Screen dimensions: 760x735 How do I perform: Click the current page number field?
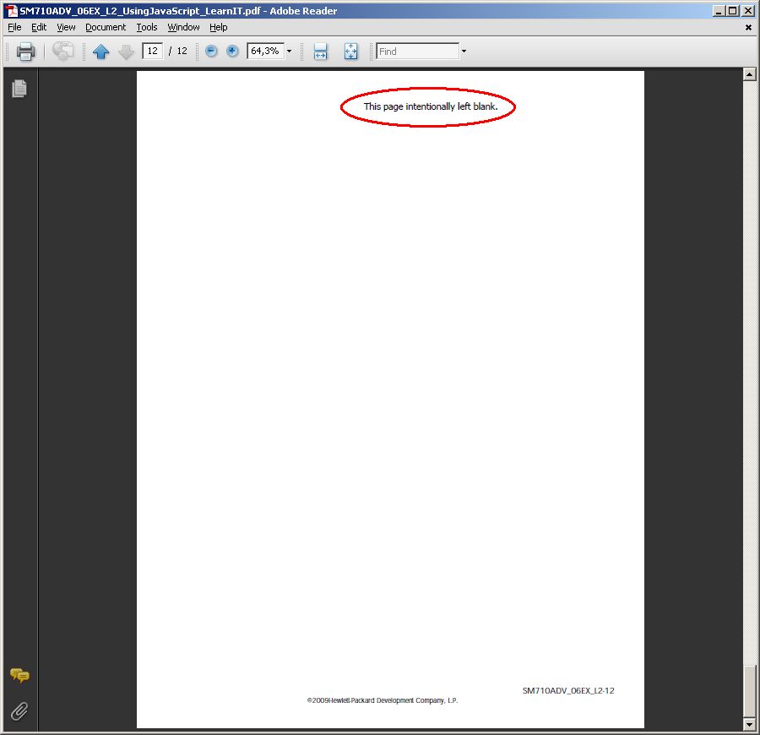pos(152,51)
